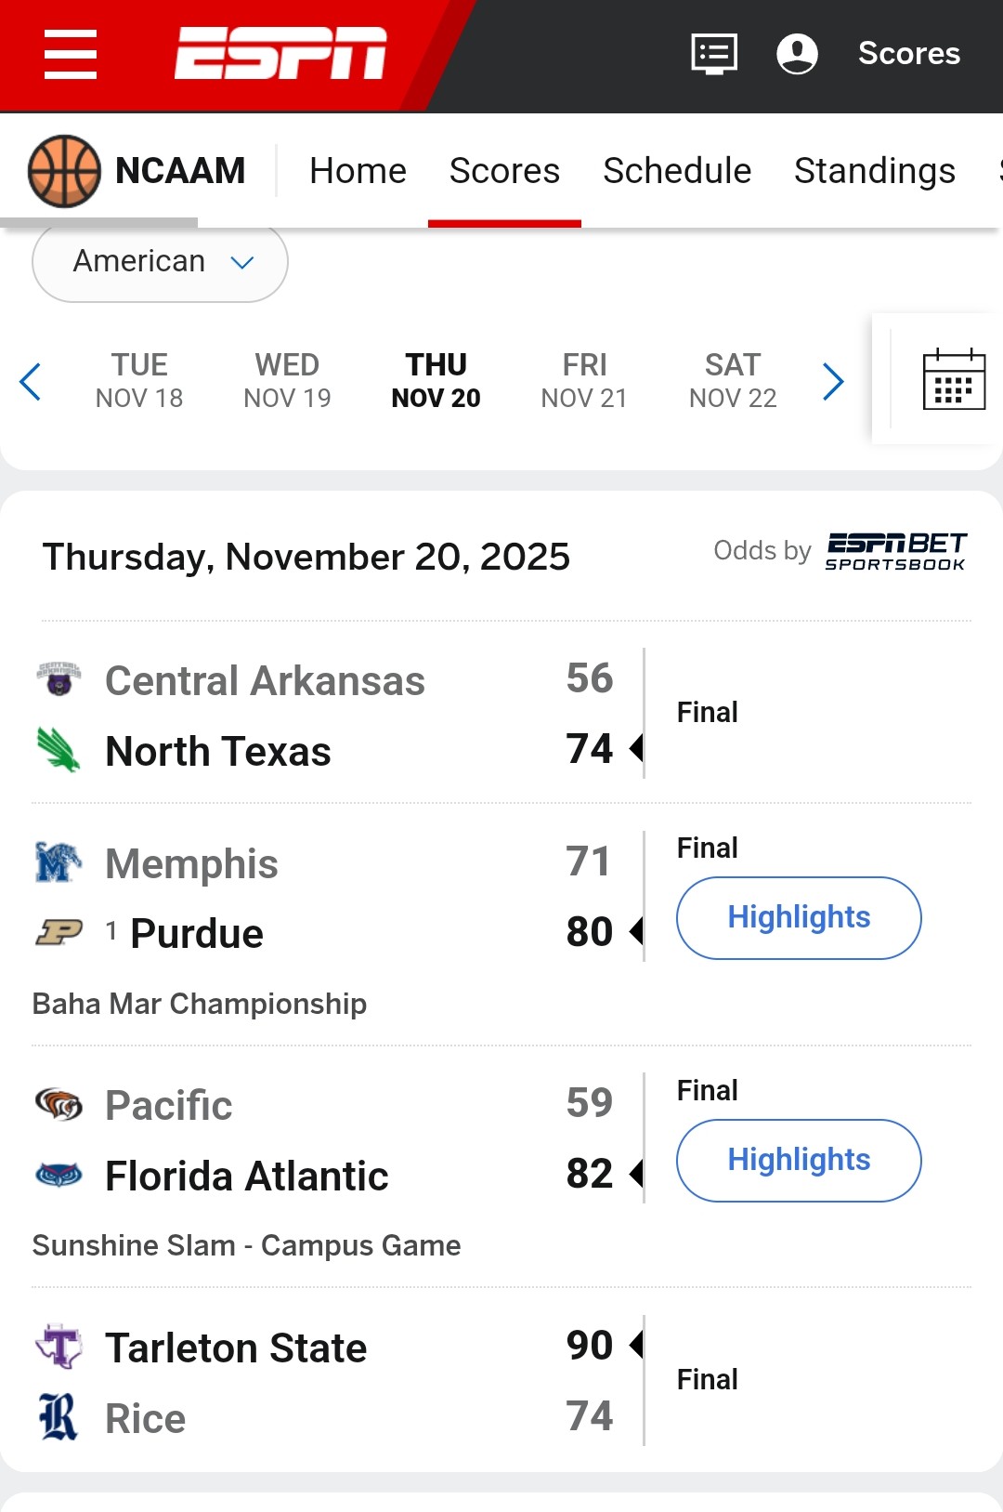Screen dimensions: 1003x1512
Task: Go to next dates arrow
Action: click(833, 381)
